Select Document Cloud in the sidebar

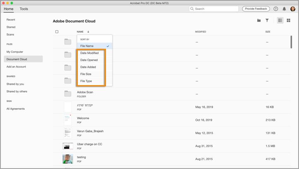click(23, 59)
